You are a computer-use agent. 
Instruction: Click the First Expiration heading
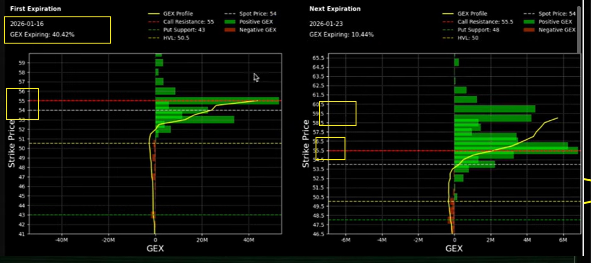point(36,9)
